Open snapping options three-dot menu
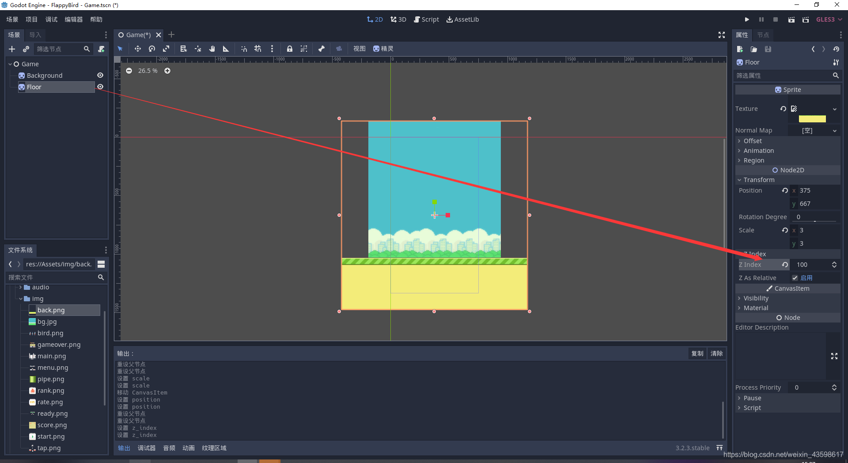Image resolution: width=848 pixels, height=463 pixels. coord(272,49)
